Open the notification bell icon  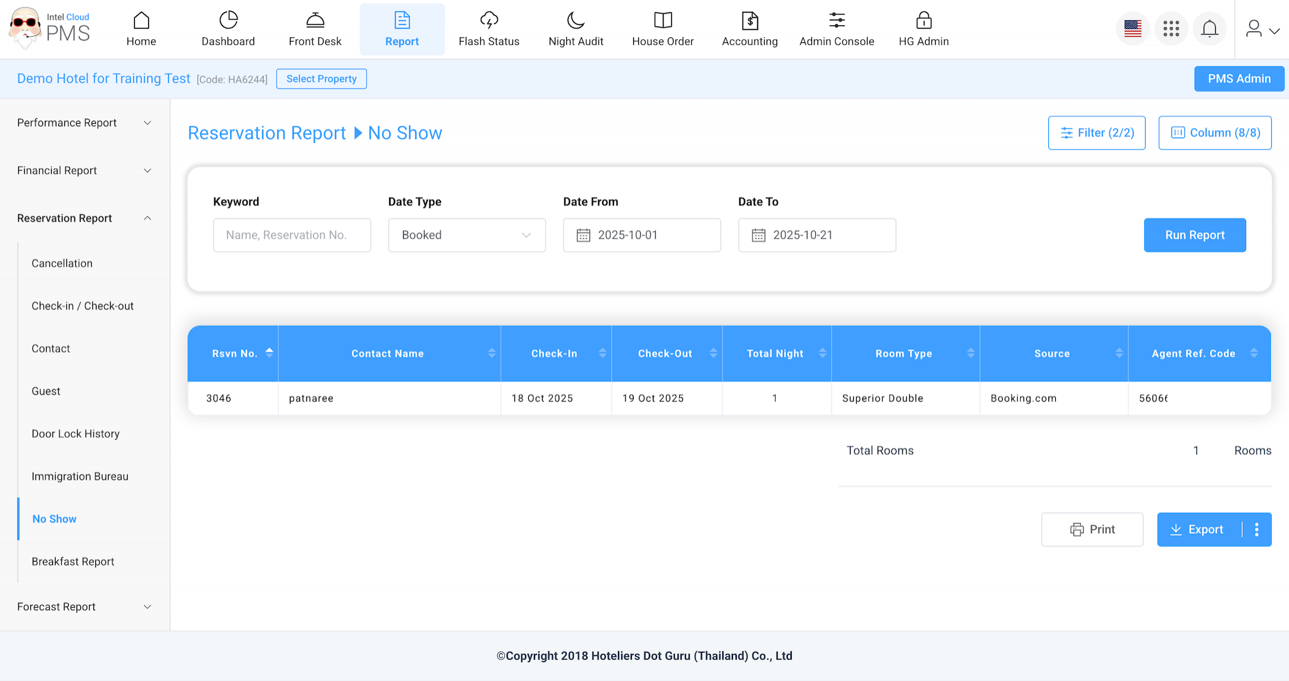[1209, 29]
